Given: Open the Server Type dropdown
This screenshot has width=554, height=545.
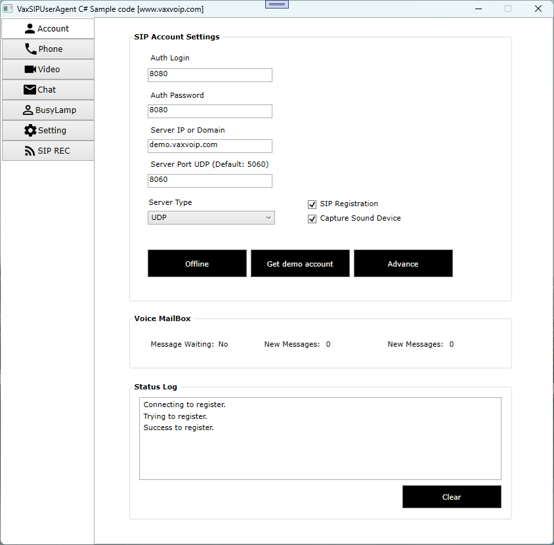Looking at the screenshot, I should [211, 218].
